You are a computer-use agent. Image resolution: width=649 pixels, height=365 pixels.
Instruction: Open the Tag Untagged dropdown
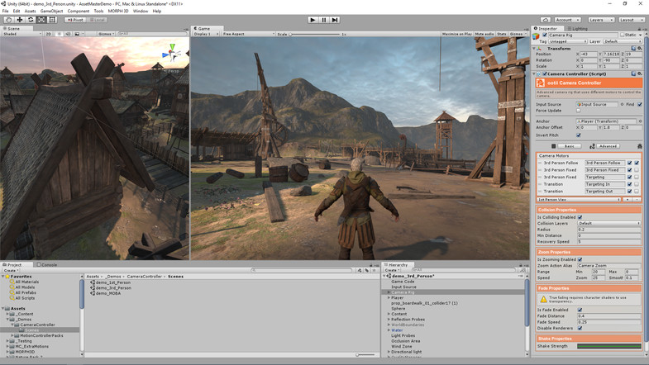[x=567, y=41]
